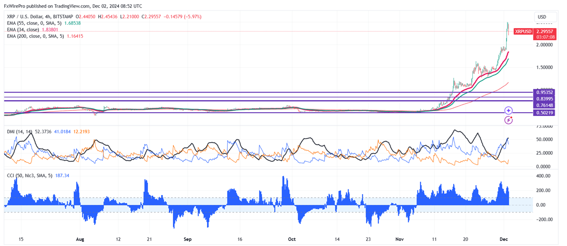Click the 400.00 CCI axis label
Image resolution: width=567 pixels, height=246 pixels.
click(544, 176)
